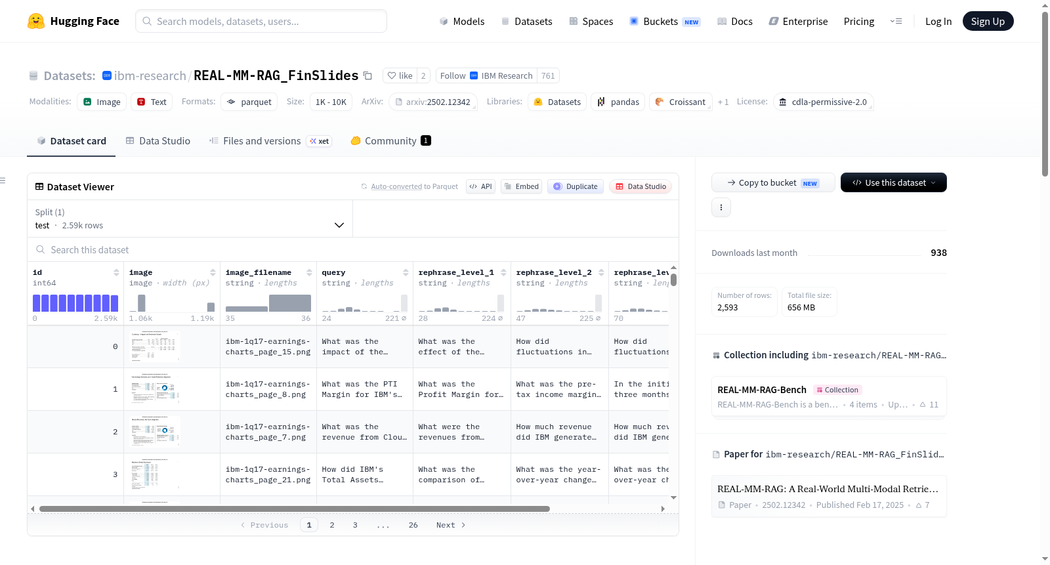Open image thumbnail in row 2
1050x565 pixels.
155,432
